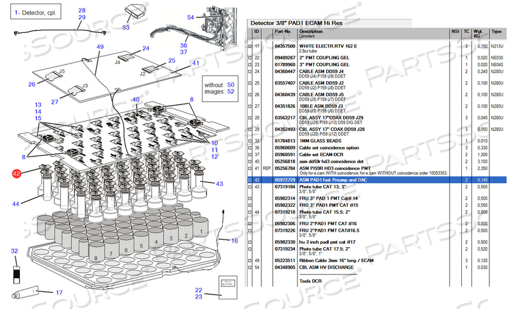Sort by the Type column header

[x=496, y=31]
